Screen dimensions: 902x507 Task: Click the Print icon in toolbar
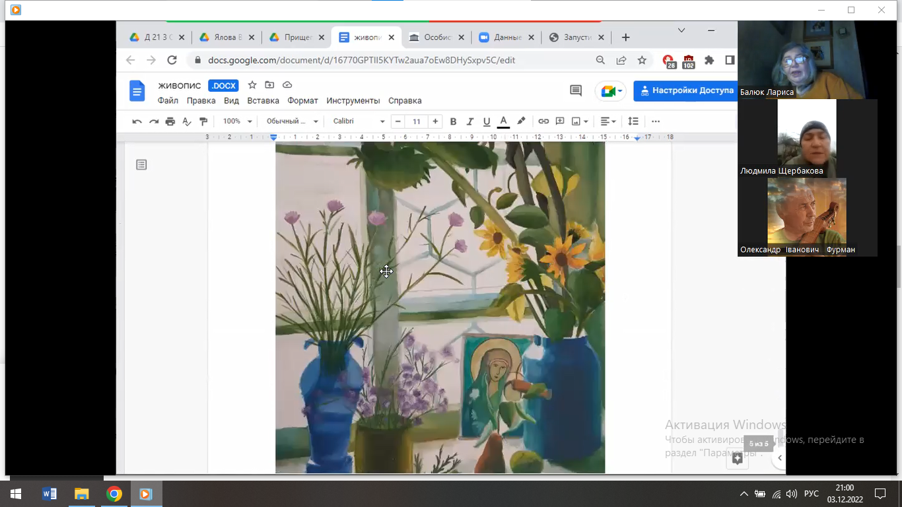point(170,121)
